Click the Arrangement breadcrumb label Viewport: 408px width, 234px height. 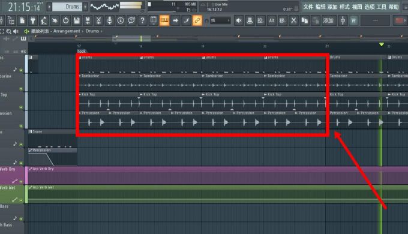pos(67,31)
